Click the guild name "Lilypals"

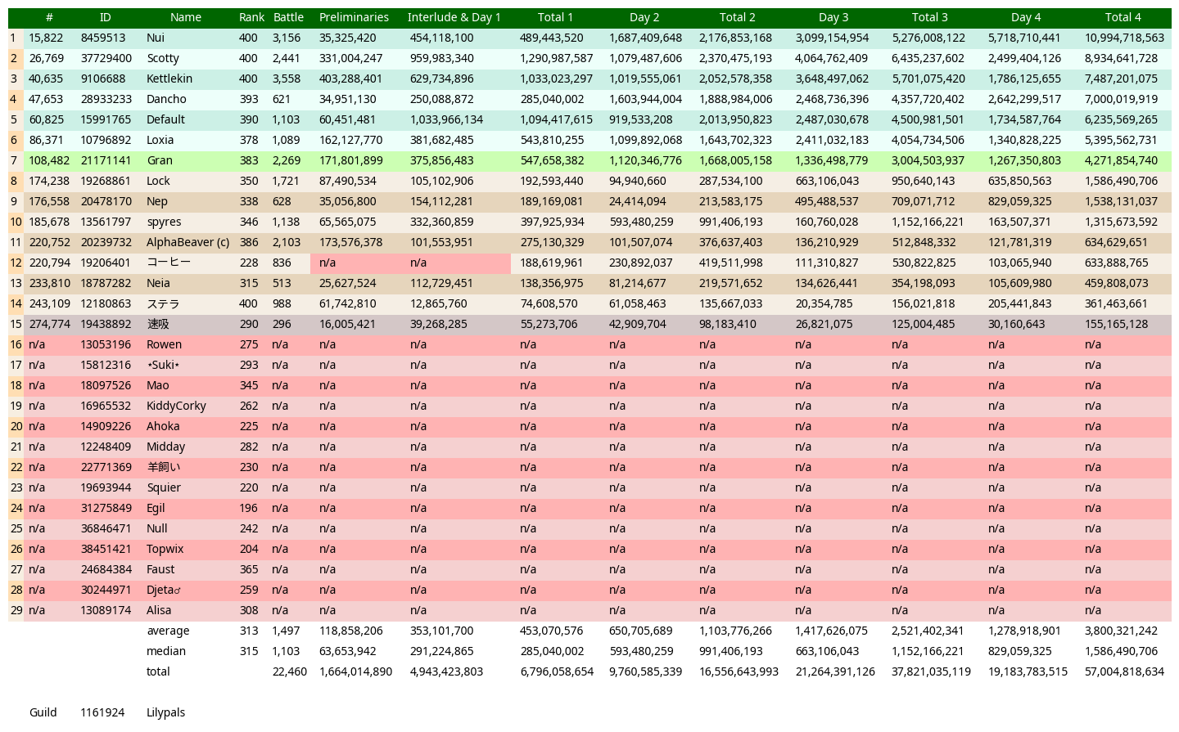166,712
